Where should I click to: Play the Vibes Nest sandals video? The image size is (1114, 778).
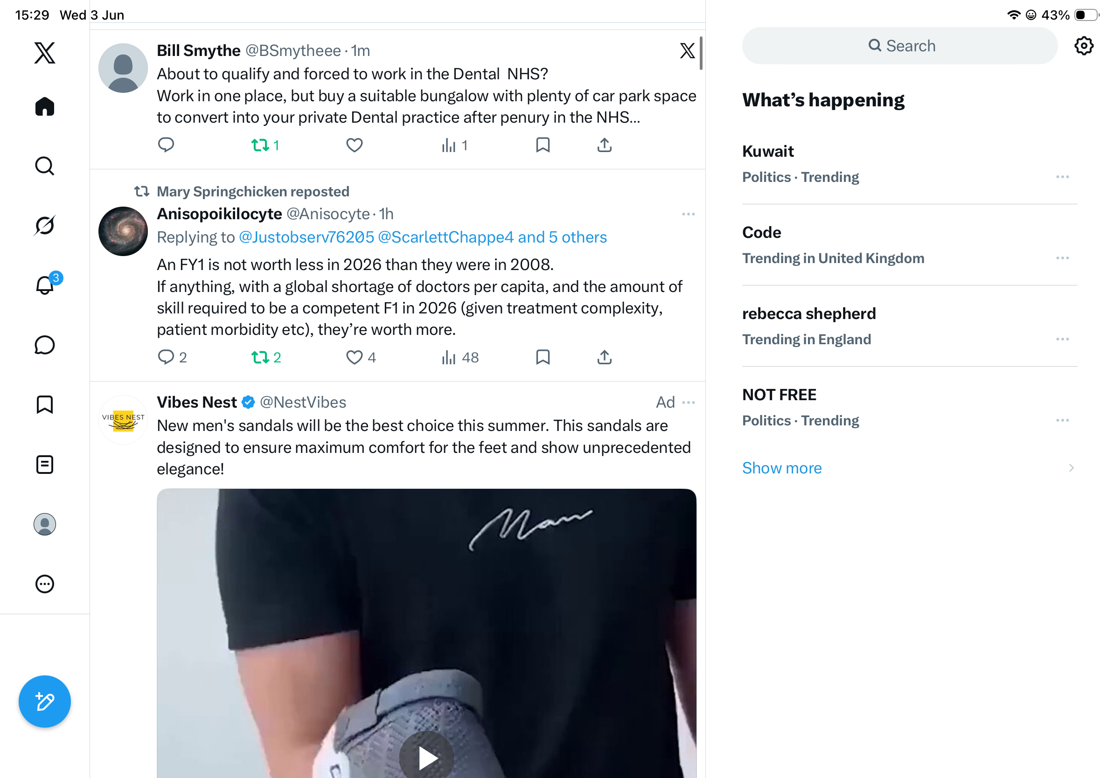tap(426, 757)
